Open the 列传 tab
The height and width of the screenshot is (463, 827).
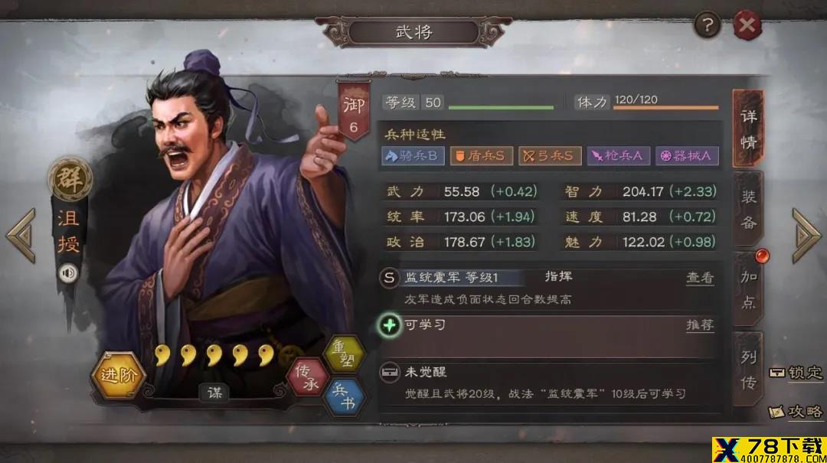[x=748, y=370]
